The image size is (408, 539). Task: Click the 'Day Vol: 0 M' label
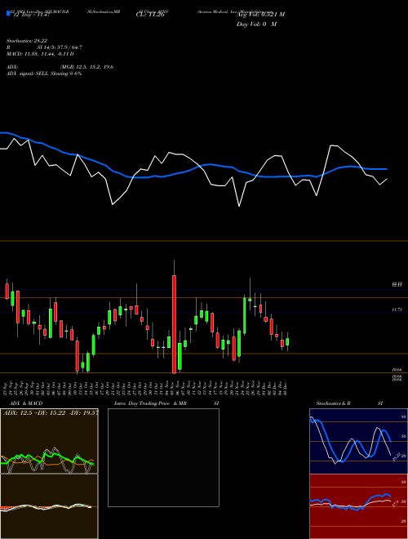click(256, 24)
